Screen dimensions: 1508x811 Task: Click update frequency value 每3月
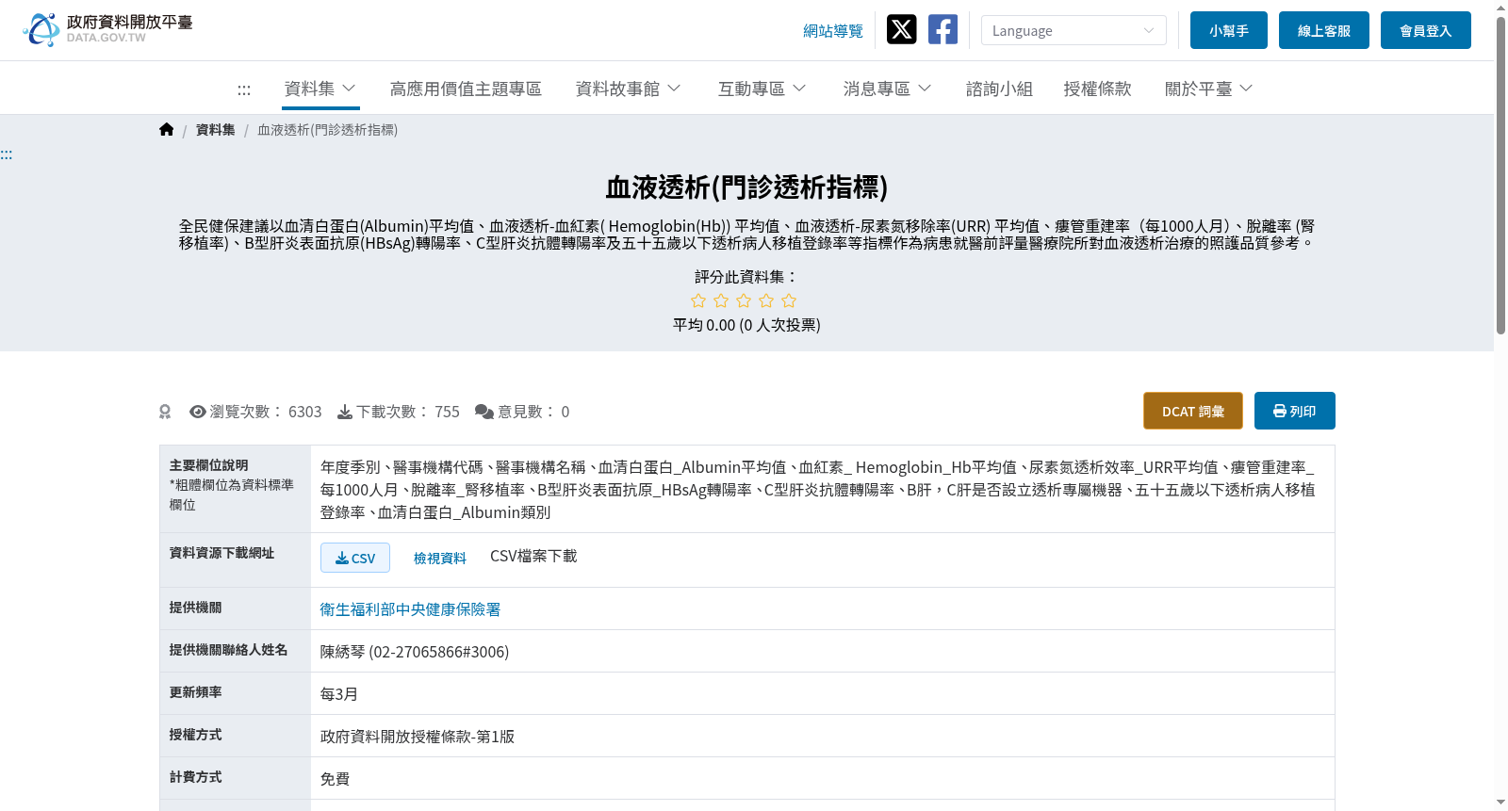339,694
